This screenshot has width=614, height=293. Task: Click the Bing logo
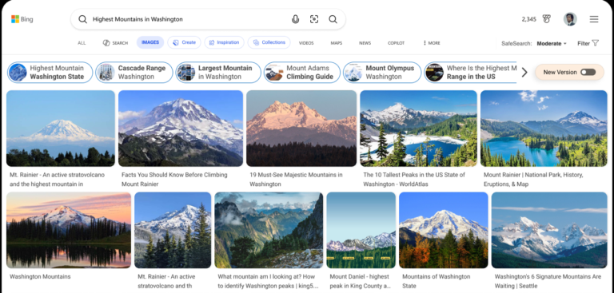click(22, 19)
